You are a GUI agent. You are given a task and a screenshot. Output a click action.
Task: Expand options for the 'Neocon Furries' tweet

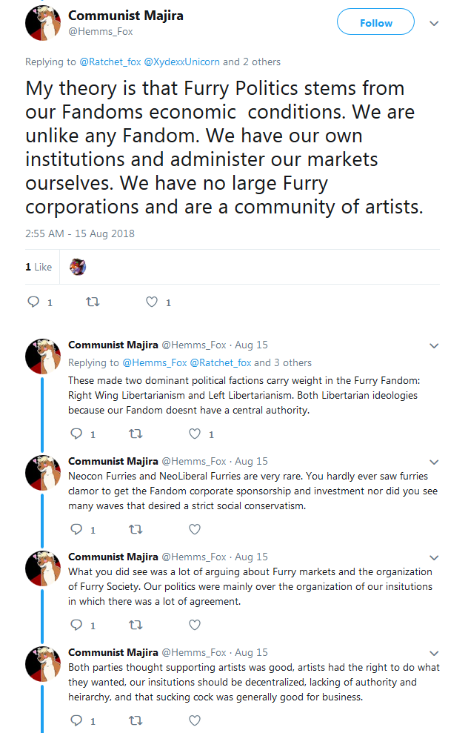click(434, 462)
